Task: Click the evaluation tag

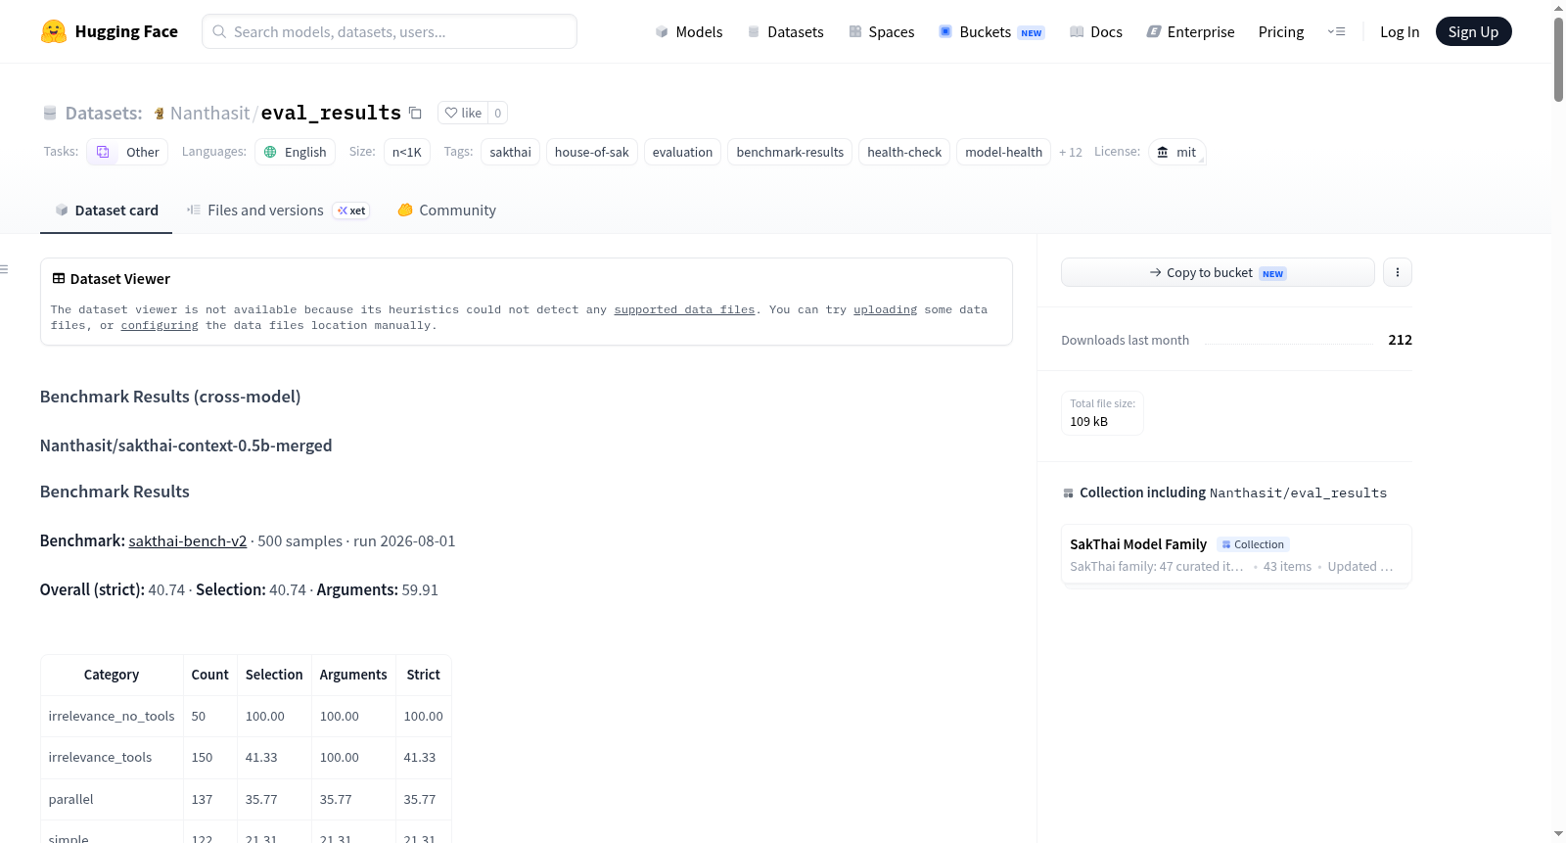Action: [683, 152]
